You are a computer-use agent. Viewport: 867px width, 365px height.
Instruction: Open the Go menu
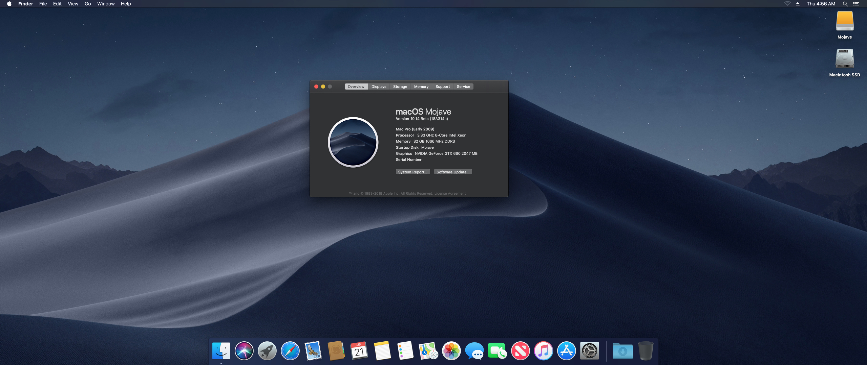(x=88, y=4)
